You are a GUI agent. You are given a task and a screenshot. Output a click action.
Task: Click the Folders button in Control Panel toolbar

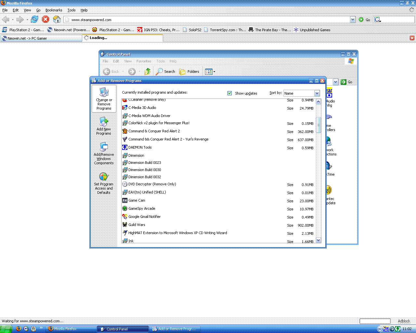click(189, 72)
